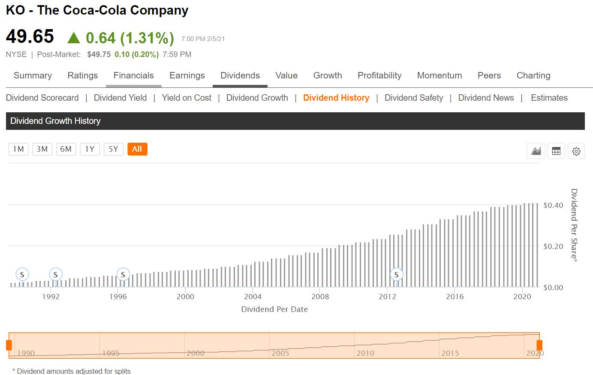Viewport: 593px width, 375px height.
Task: Switch to the Financials tab
Action: [x=134, y=75]
